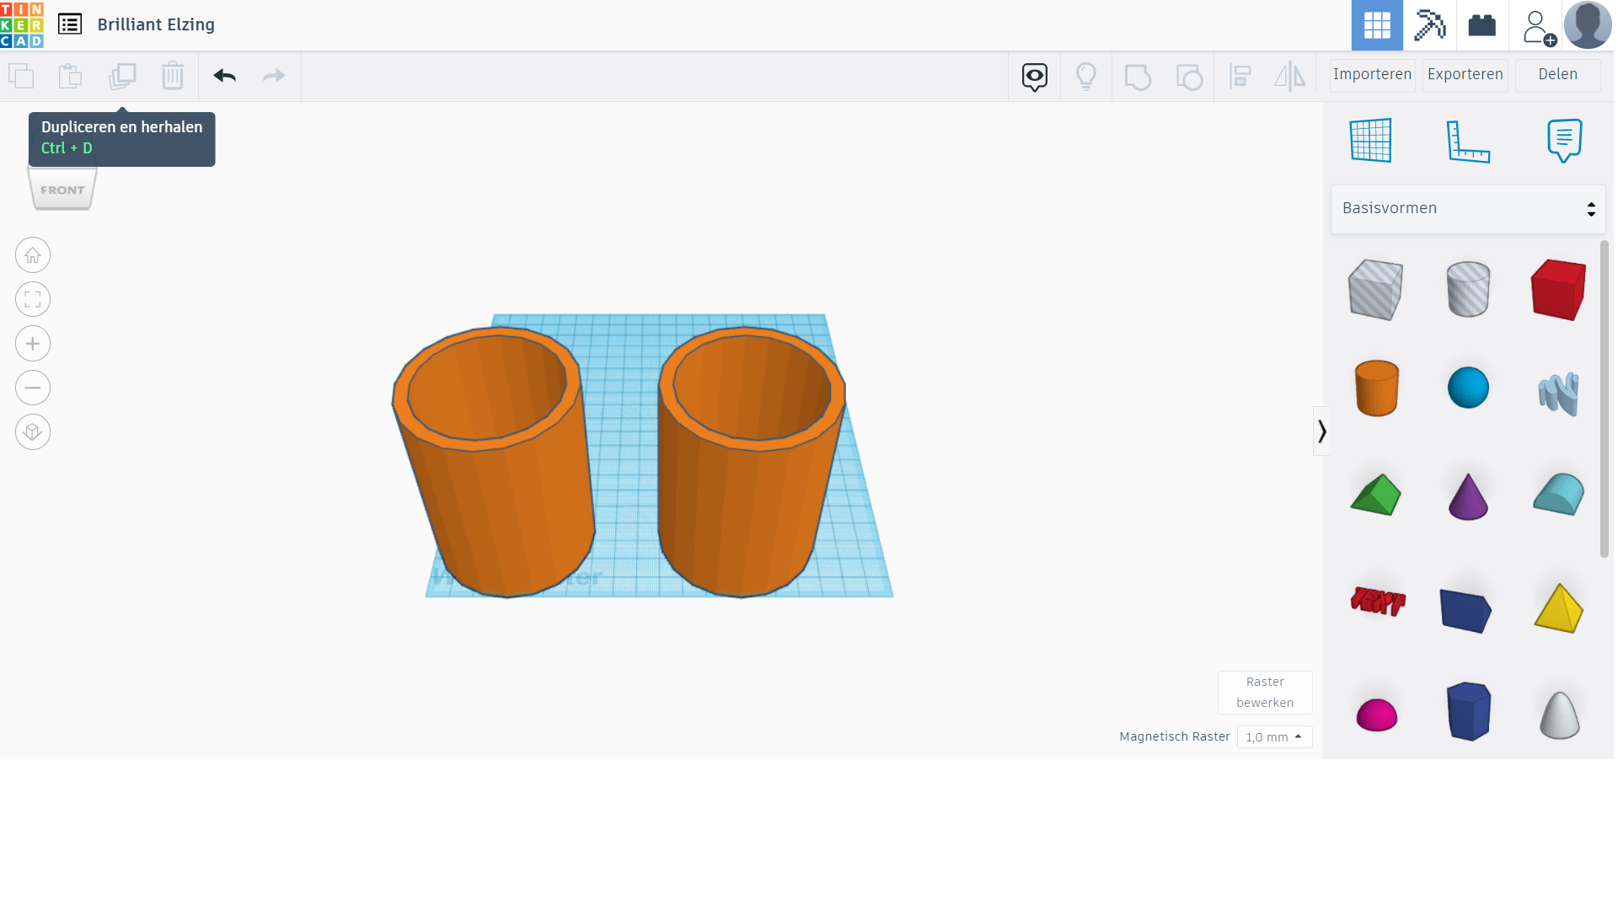
Task: Toggle the notes tool icon
Action: 1564,141
